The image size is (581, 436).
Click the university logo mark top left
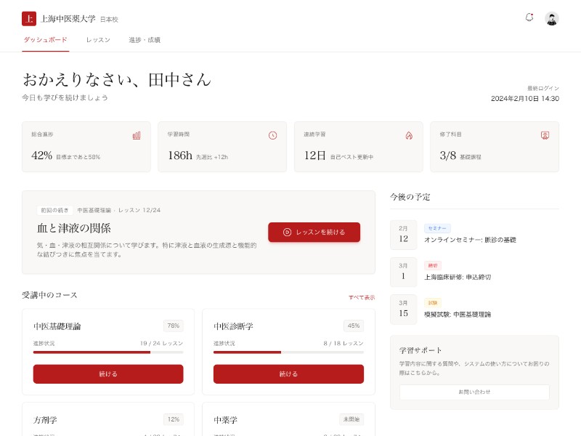28,17
